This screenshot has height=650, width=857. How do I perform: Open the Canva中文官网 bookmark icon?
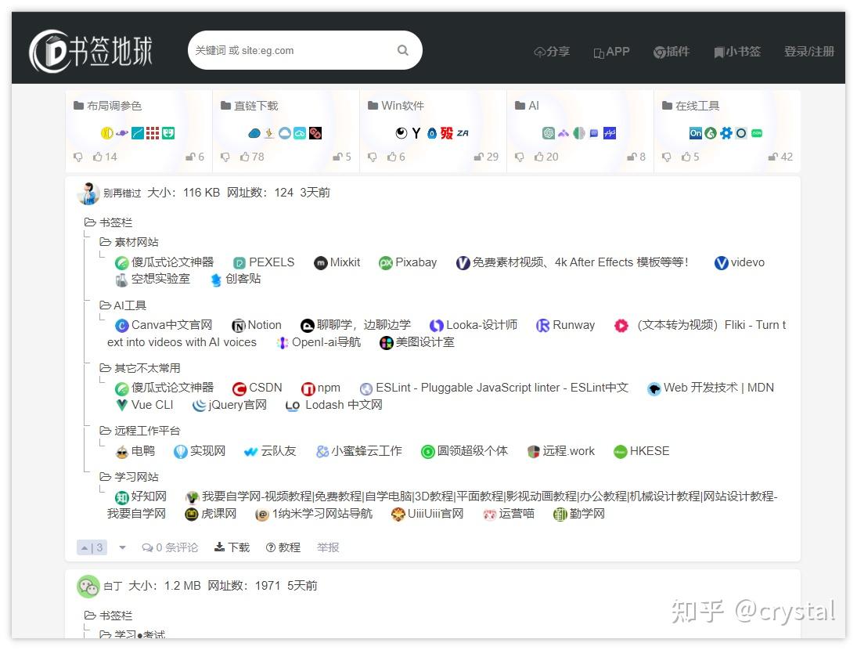click(x=121, y=326)
